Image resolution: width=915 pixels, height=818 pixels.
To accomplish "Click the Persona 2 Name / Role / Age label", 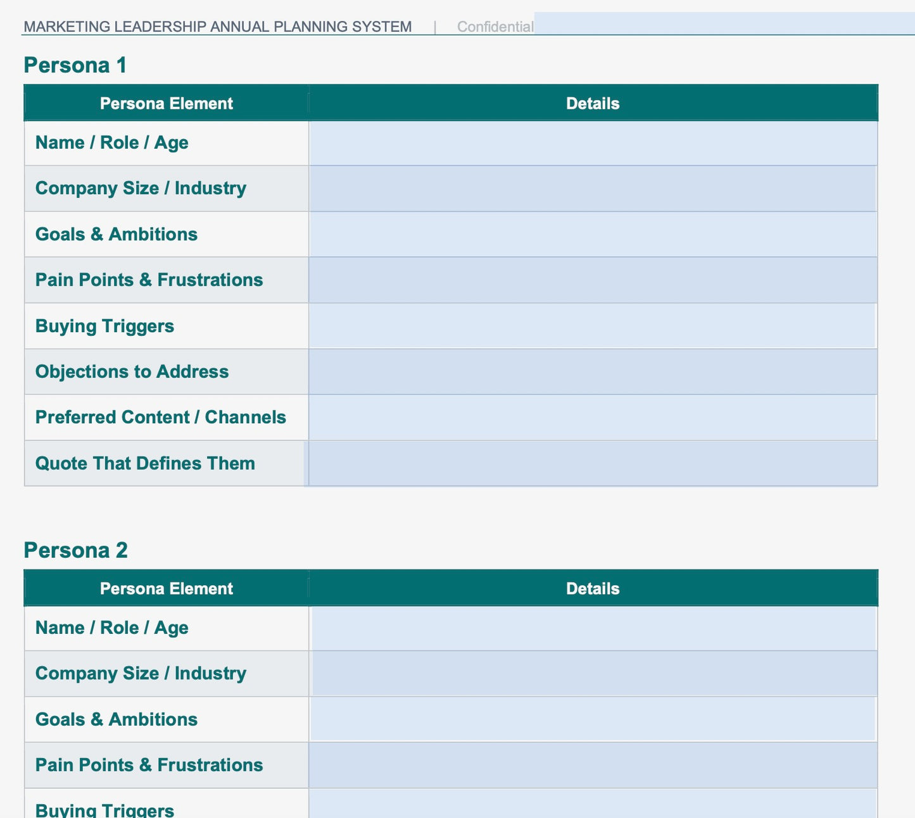I will click(x=112, y=628).
